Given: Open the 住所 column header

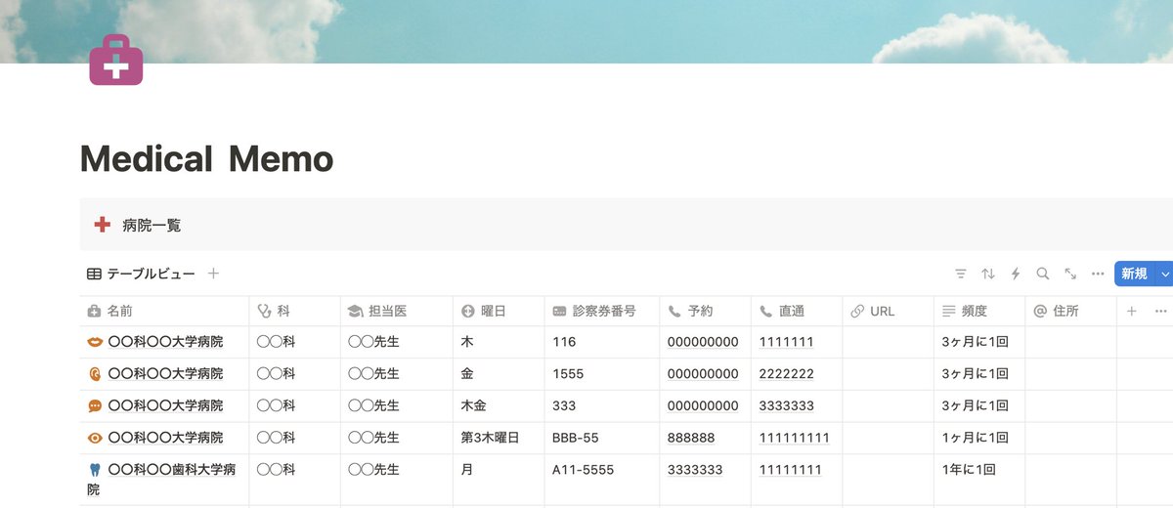Looking at the screenshot, I should coord(1071,312).
